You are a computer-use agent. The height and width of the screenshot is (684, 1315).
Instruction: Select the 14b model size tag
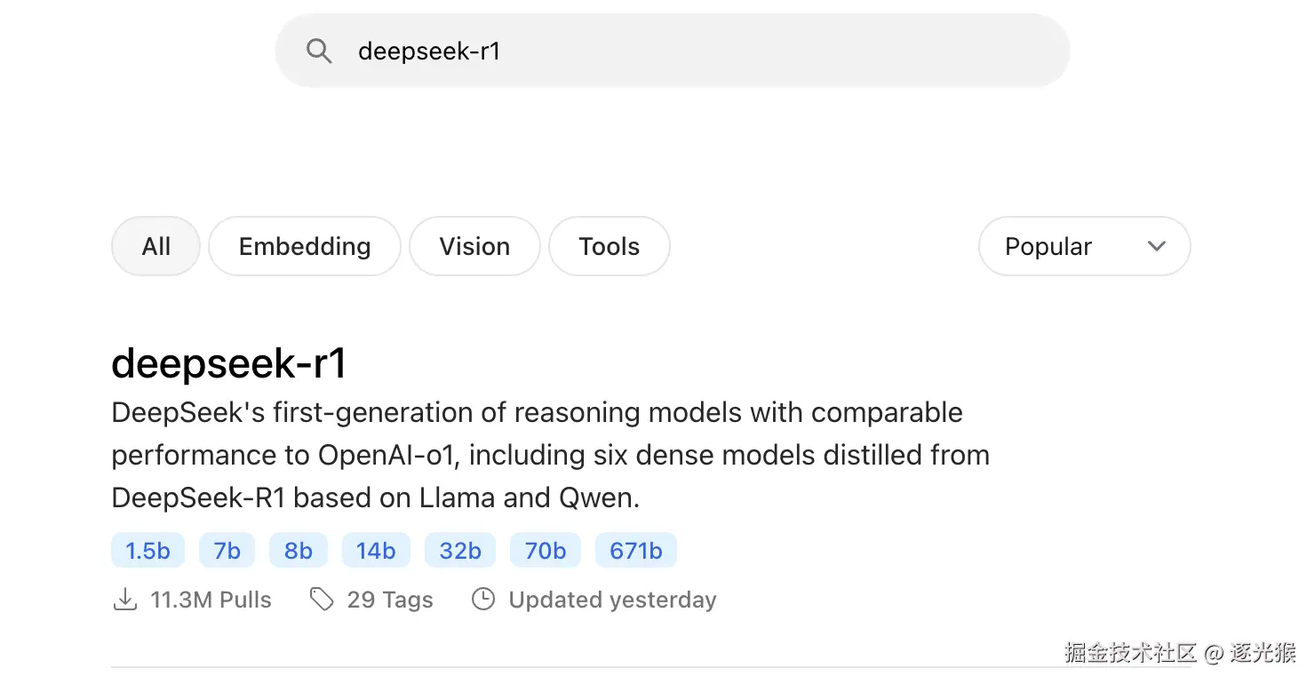tap(376, 551)
